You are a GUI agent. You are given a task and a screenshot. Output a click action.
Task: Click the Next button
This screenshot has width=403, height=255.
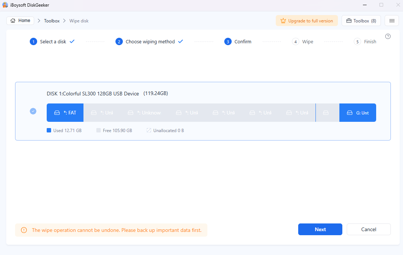pos(320,229)
